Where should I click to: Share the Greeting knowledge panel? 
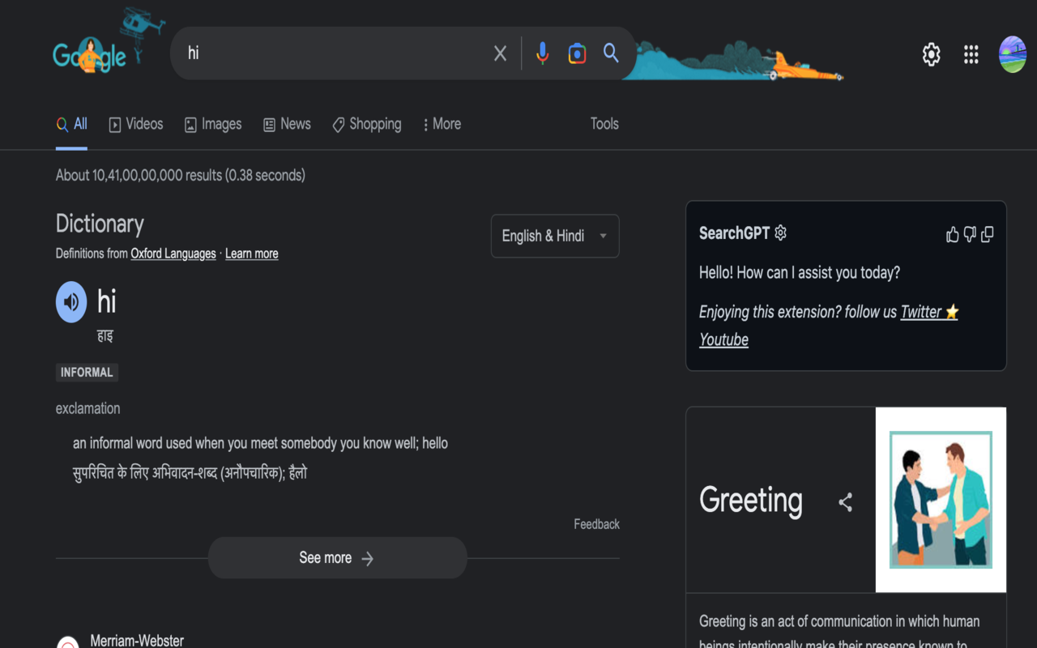[x=845, y=502]
